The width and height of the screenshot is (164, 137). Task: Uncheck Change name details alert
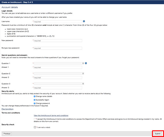tap(35, 96)
